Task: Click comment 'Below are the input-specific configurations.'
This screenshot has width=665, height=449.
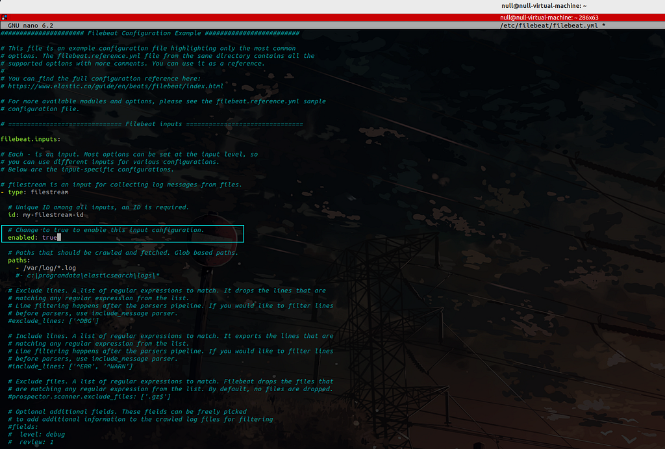Action: [88, 170]
